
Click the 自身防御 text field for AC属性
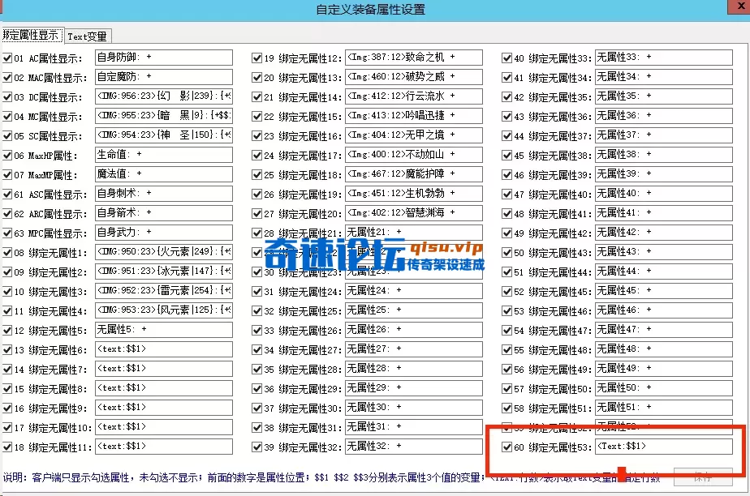click(x=163, y=58)
